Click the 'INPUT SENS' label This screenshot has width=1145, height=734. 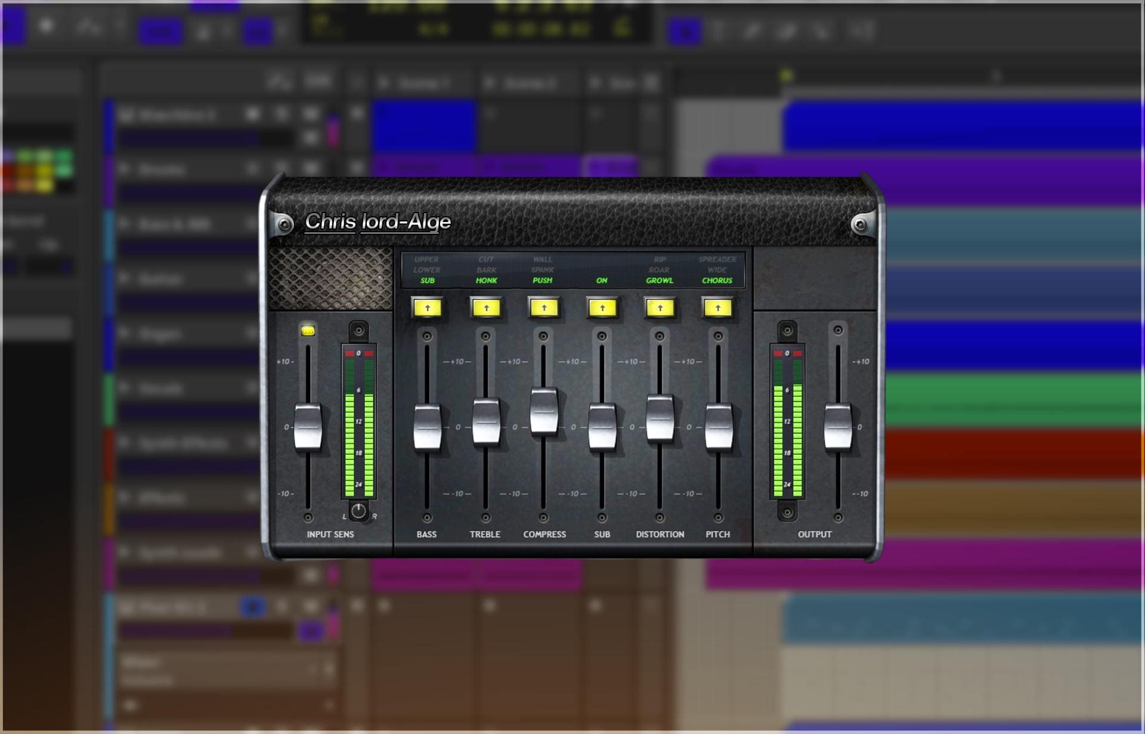330,534
